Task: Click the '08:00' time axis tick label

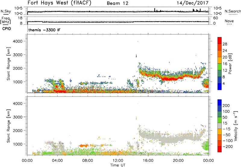Action: [88, 161]
